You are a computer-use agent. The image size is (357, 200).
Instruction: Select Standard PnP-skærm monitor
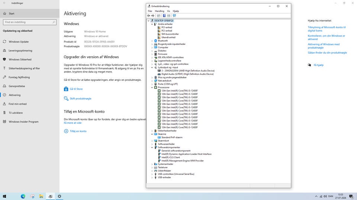point(172,137)
